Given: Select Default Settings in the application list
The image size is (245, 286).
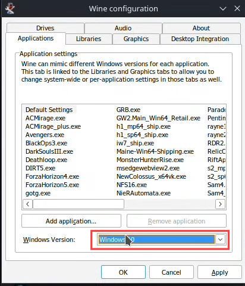Looking at the screenshot, I should point(49,110).
